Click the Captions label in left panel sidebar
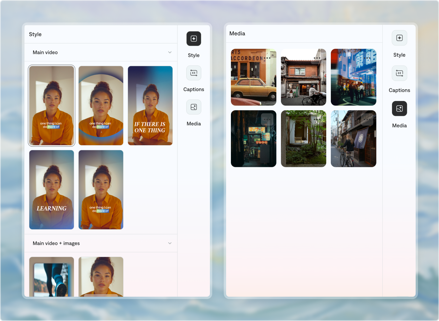 click(194, 89)
